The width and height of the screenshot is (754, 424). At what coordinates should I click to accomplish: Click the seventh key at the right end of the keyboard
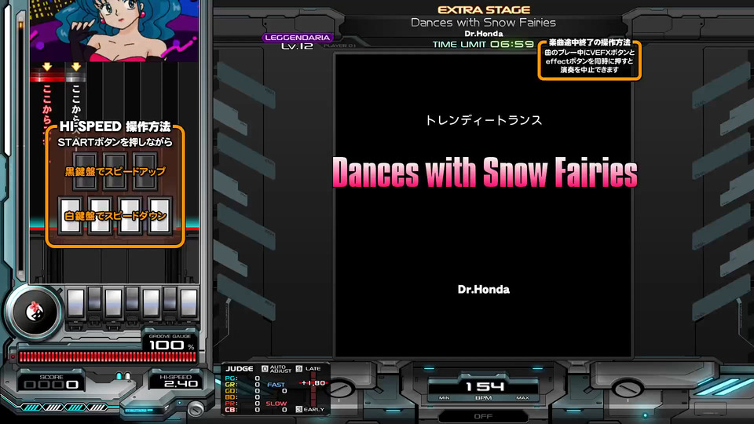point(189,304)
